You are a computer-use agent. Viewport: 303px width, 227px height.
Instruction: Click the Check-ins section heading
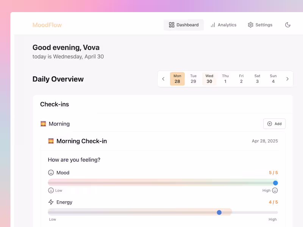click(x=55, y=104)
